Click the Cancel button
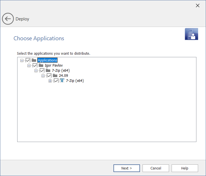This screenshot has height=176, width=206. tap(155, 168)
